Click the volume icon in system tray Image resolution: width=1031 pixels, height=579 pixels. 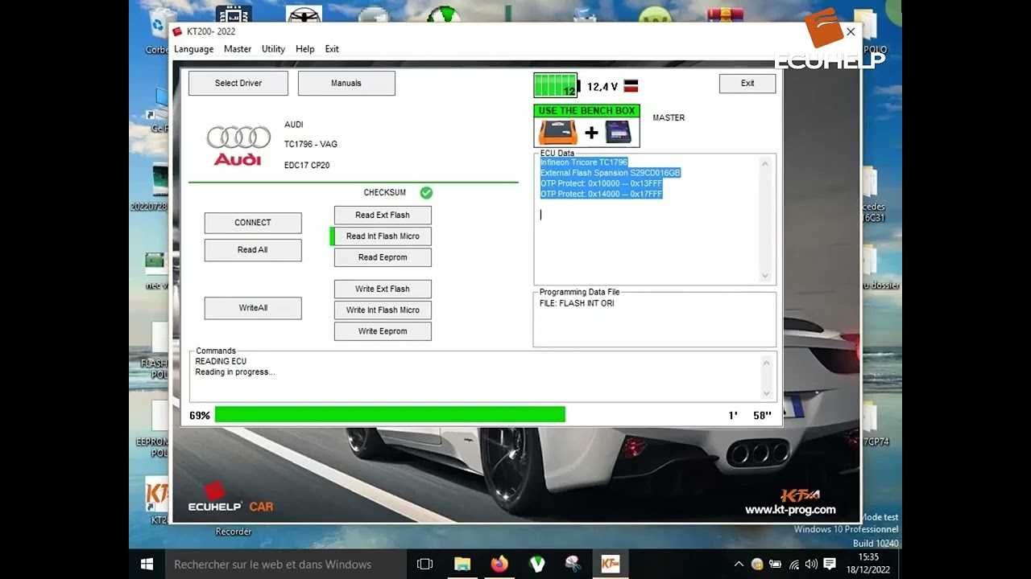pos(811,565)
